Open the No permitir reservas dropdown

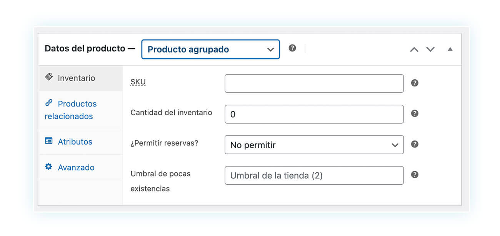tap(314, 145)
